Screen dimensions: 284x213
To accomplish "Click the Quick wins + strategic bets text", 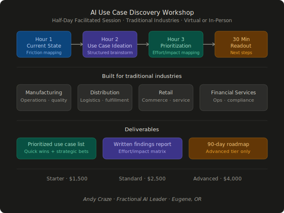I will pyautogui.click(x=56, y=151).
